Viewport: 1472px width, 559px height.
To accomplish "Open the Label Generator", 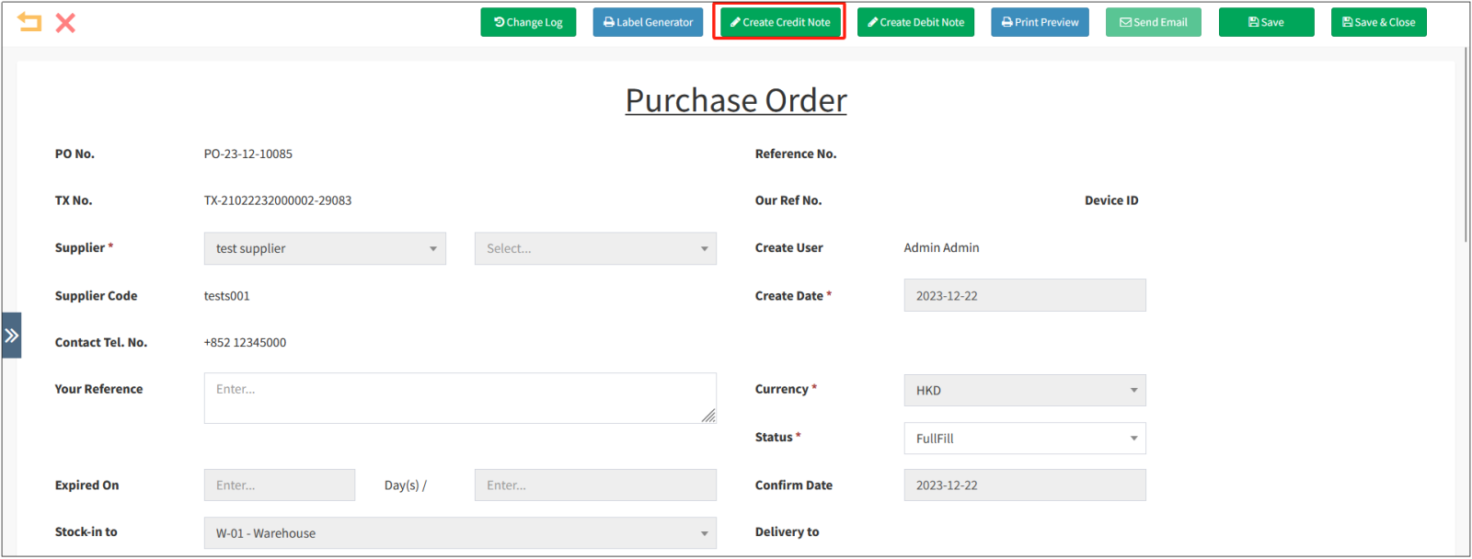I will (x=648, y=22).
